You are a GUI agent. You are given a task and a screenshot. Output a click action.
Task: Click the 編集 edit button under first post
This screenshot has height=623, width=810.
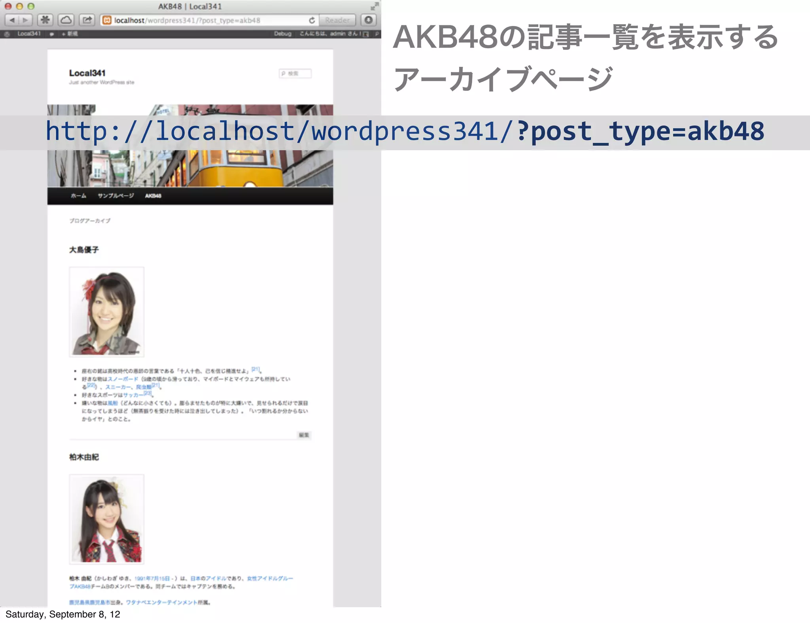pos(304,435)
